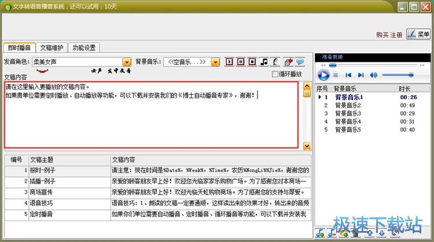Screen dimensions: 434x242
Task: Click the 编号 column header
Action: [x=17, y=160]
